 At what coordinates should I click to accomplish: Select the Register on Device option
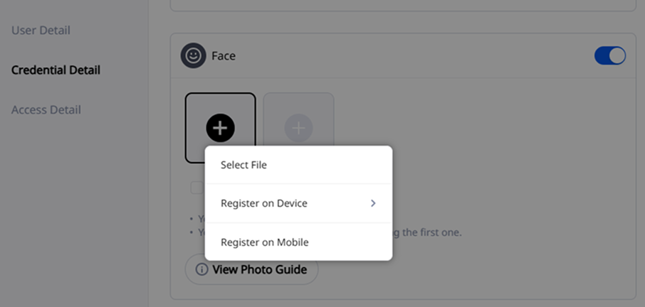point(264,203)
